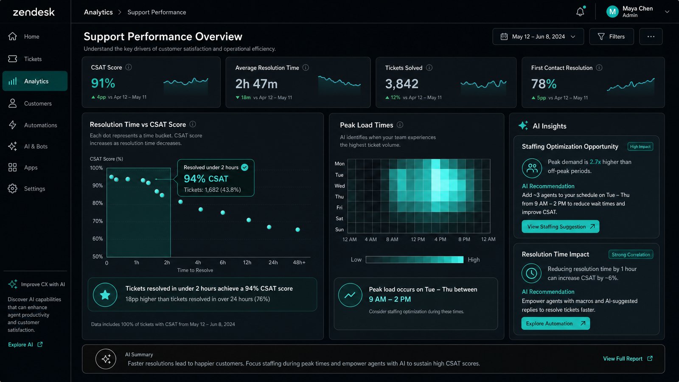The image size is (679, 382).
Task: Open the May 12 – Jun 8, 2024 date range dropdown
Action: point(538,37)
